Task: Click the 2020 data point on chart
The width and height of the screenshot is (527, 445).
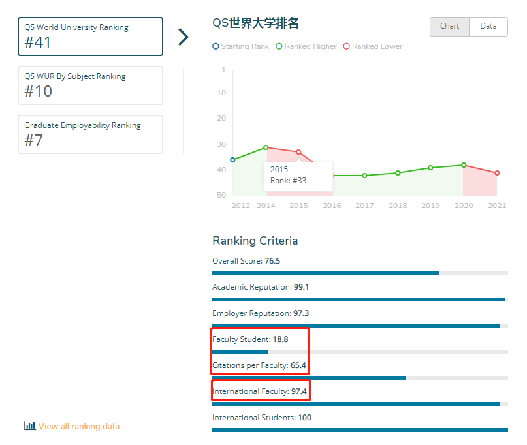Action: [464, 165]
